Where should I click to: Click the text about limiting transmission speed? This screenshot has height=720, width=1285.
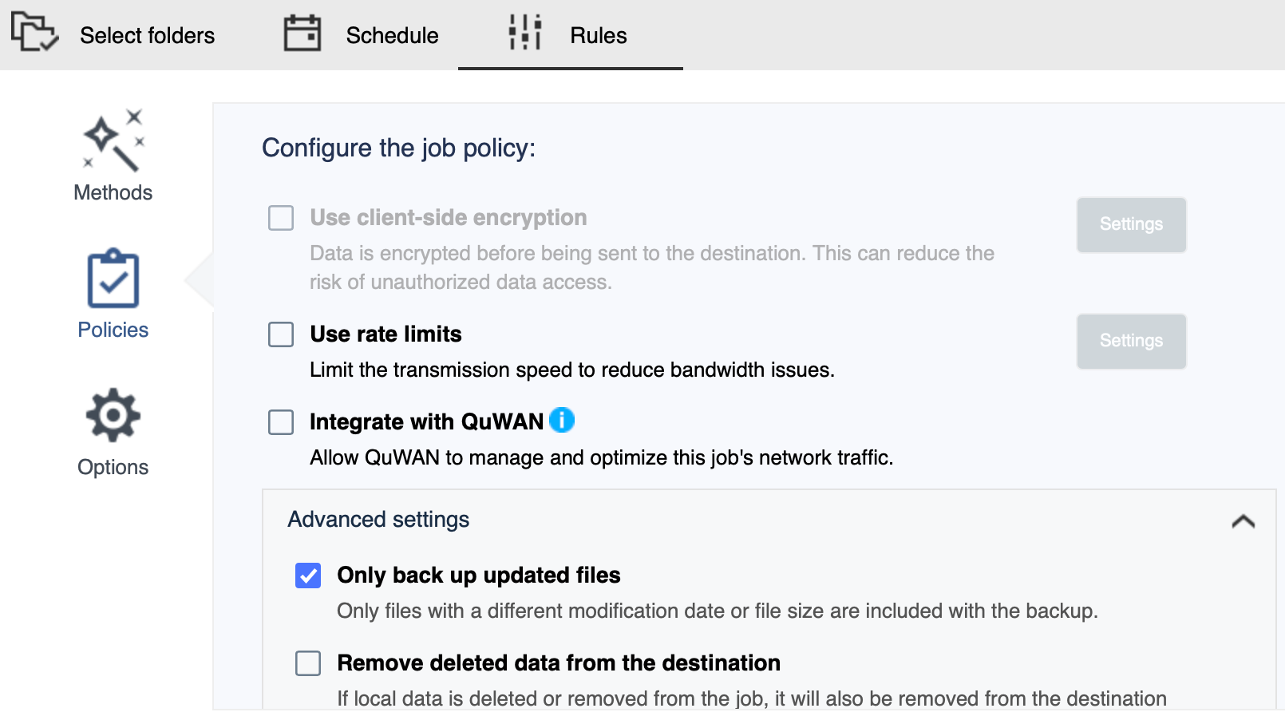click(572, 370)
